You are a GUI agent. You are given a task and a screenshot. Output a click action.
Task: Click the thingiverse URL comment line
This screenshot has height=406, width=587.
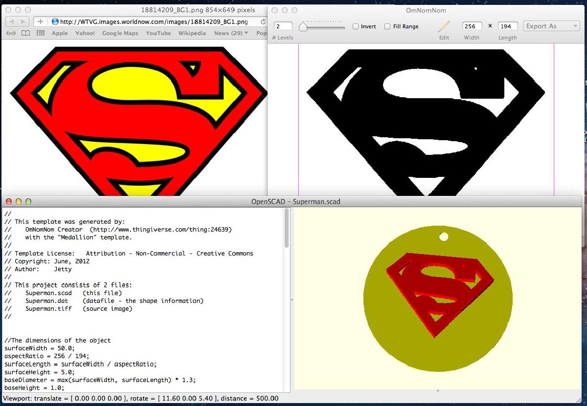pos(118,230)
